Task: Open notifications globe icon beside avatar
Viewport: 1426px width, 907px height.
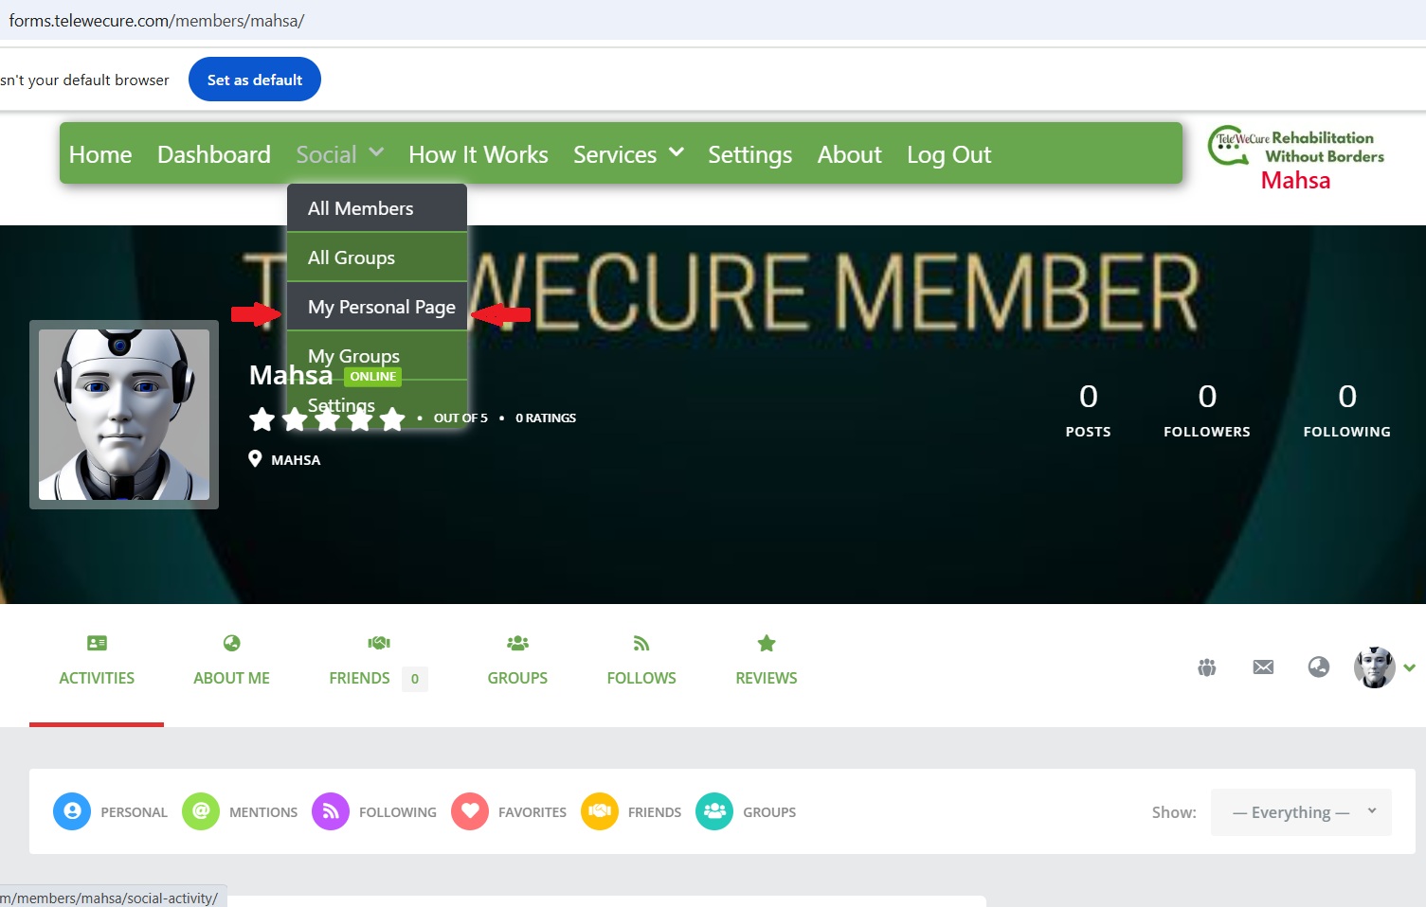Action: (x=1318, y=667)
